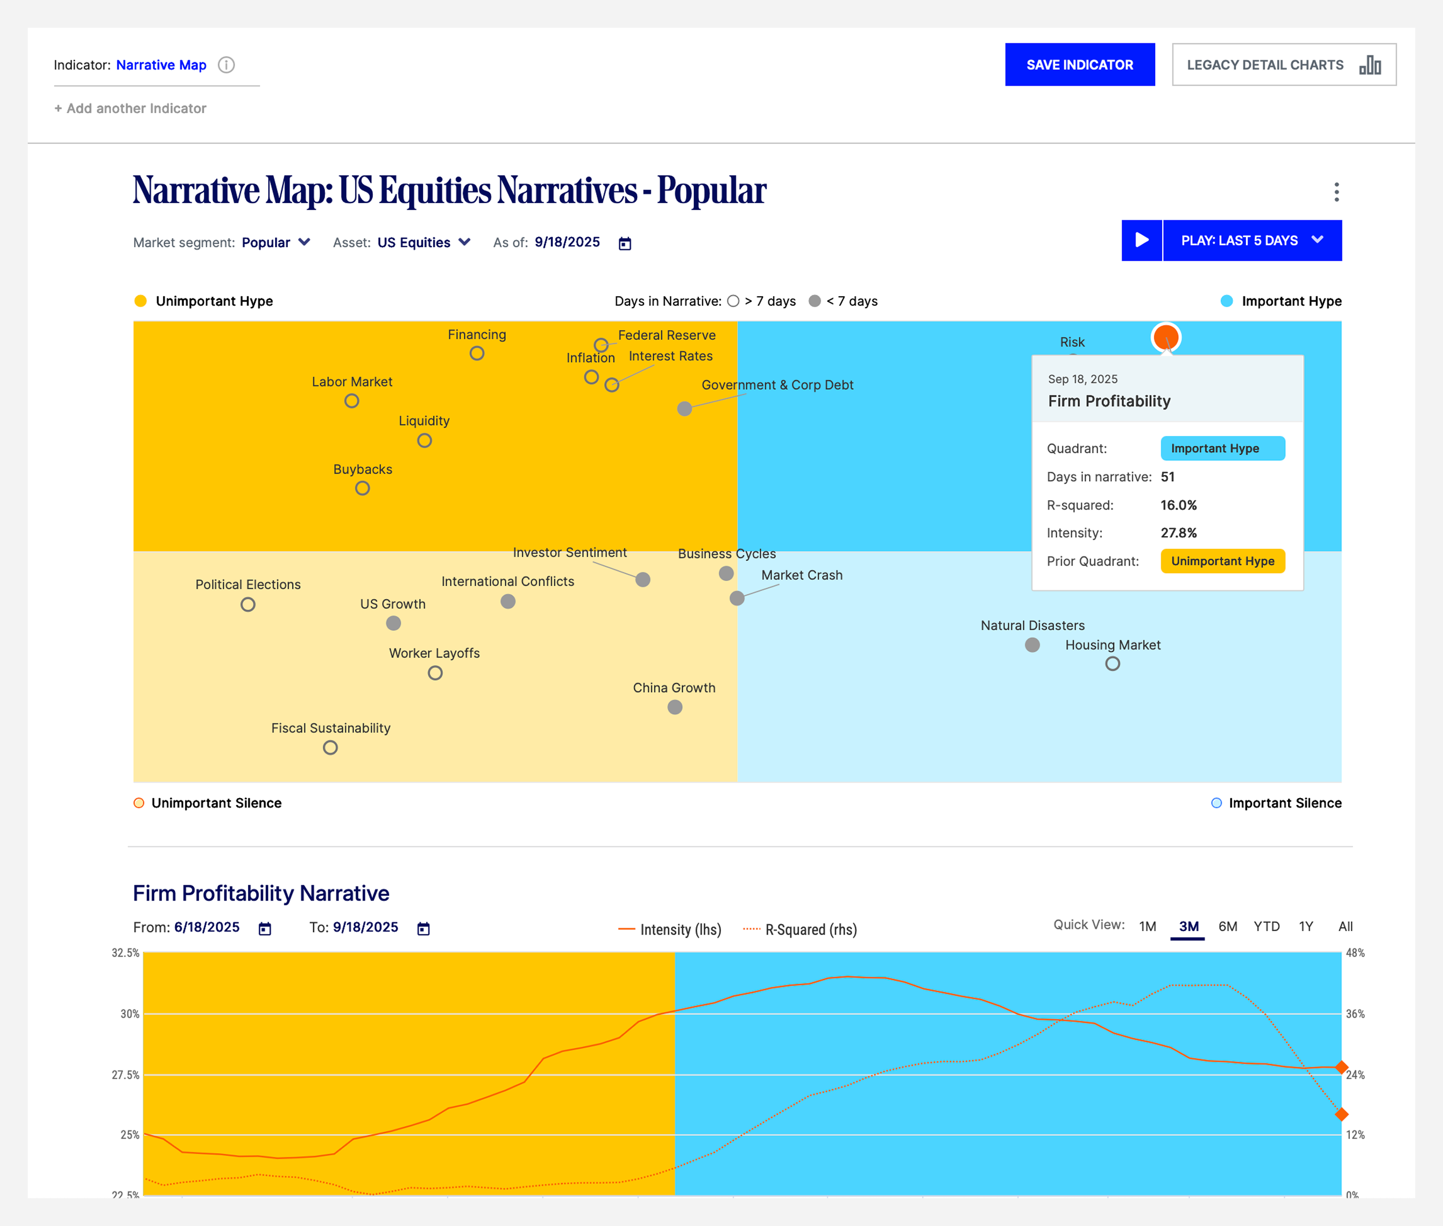The width and height of the screenshot is (1443, 1226).
Task: Click the Housing Market narrative circle
Action: click(1112, 664)
